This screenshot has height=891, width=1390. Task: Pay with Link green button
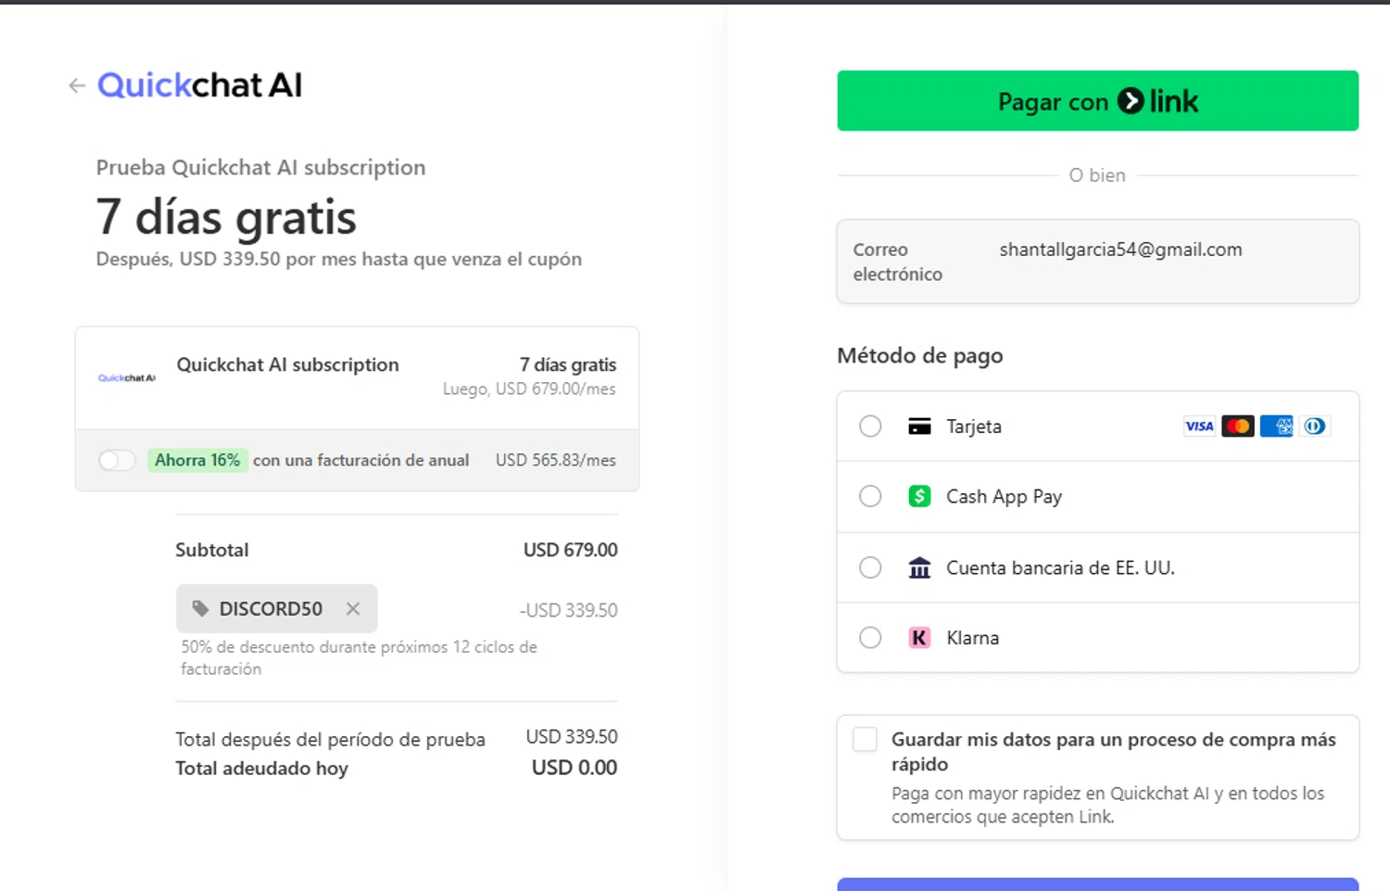tap(1097, 101)
